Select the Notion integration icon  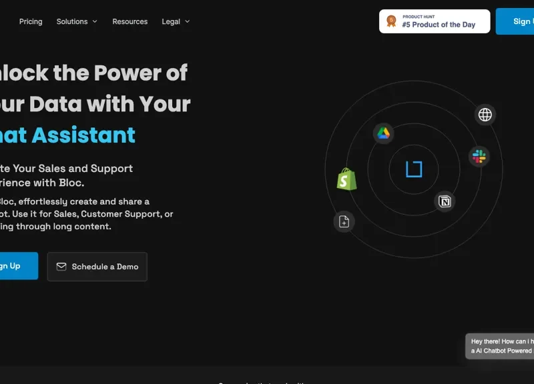click(445, 201)
